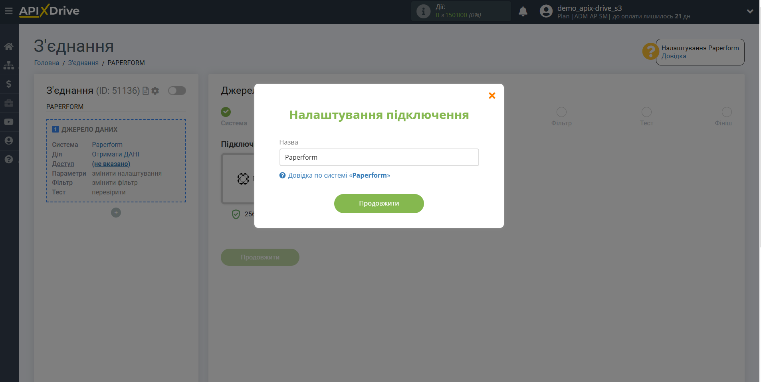Click змінити фільтр link
Image resolution: width=761 pixels, height=382 pixels.
pos(115,182)
